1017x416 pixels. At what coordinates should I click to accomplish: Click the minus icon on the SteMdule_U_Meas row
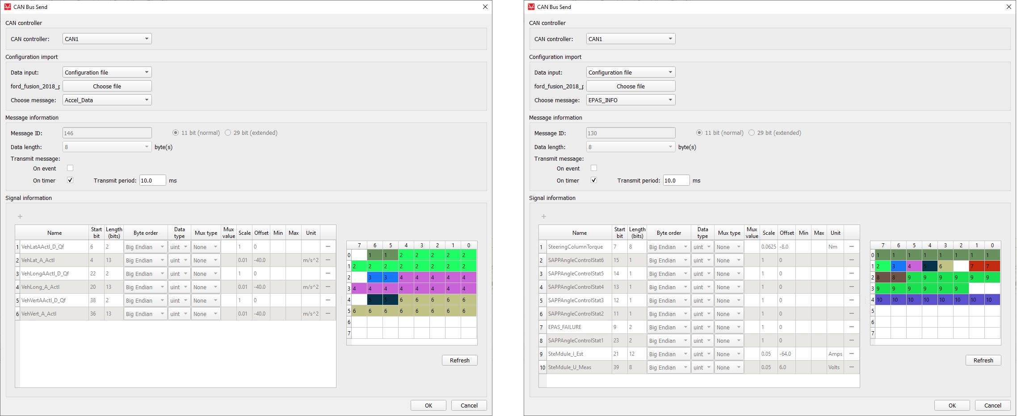pos(851,367)
